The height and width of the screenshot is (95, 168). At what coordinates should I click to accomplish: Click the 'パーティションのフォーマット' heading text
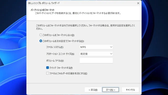click(x=43, y=10)
